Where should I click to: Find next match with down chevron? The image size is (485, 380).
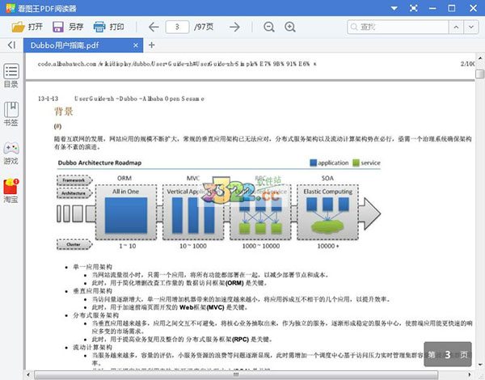(471, 27)
